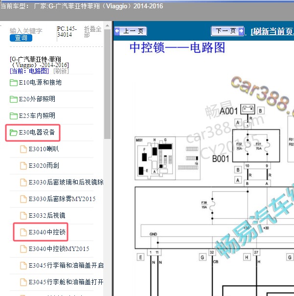Expand the E10电源和接地 folder
294x296 pixels.
40,83
